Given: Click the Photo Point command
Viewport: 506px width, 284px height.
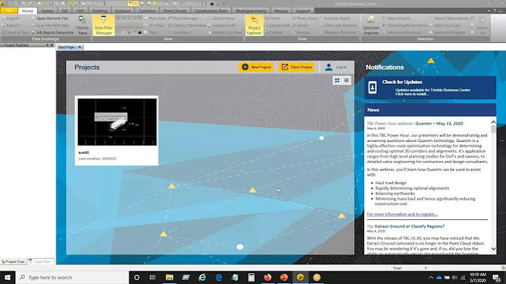Looking at the screenshot, I should pyautogui.click(x=304, y=18).
